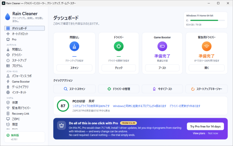Image resolution: width=233 pixels, height=146 pixels.
Task: Click the Recovery Link icon
Action: point(8,113)
